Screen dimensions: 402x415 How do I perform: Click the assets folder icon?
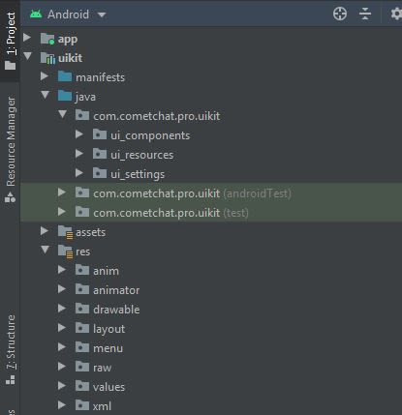click(x=65, y=232)
